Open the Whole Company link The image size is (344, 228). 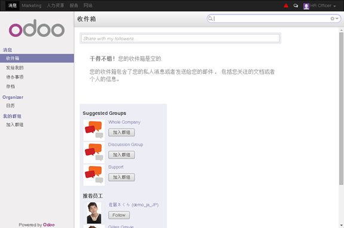[x=124, y=122]
